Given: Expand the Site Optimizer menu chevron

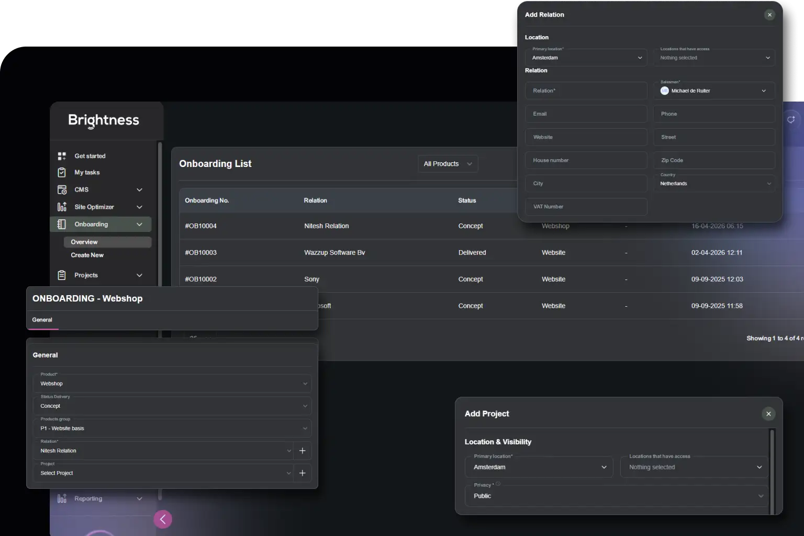Looking at the screenshot, I should point(140,207).
